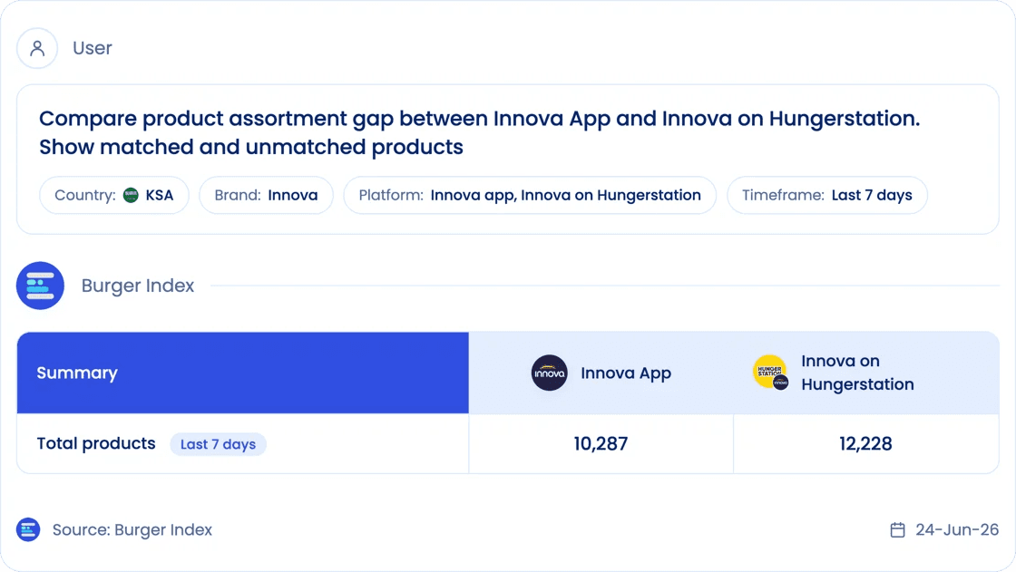Viewport: 1016px width, 572px height.
Task: Click the Source: Burger Index link
Action: click(132, 530)
